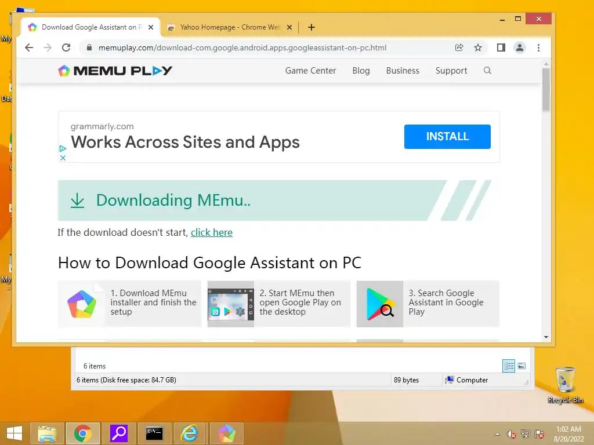Click the '1. Download MEmu installer' text
This screenshot has height=445, width=594.
pos(153,302)
